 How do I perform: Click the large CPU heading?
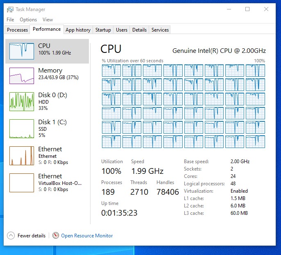(111, 49)
